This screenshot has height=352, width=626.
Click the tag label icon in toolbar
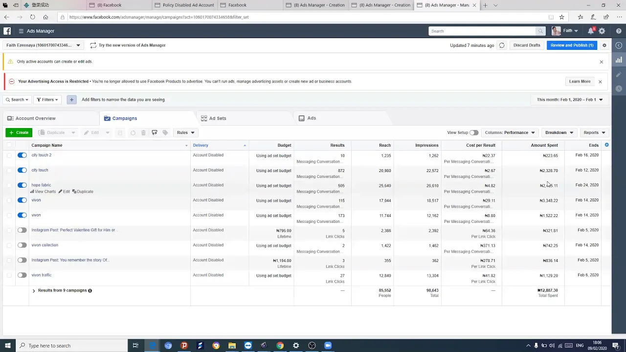pos(165,132)
